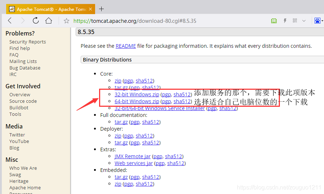Open YouTube under Media
The height and width of the screenshot is (194, 324).
click(19, 141)
